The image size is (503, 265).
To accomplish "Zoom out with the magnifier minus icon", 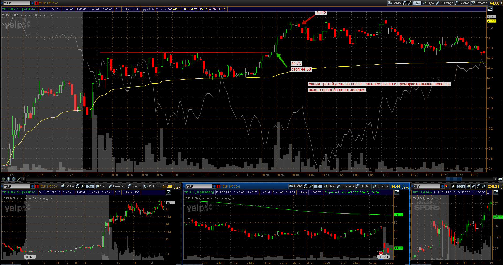I will click(13, 179).
